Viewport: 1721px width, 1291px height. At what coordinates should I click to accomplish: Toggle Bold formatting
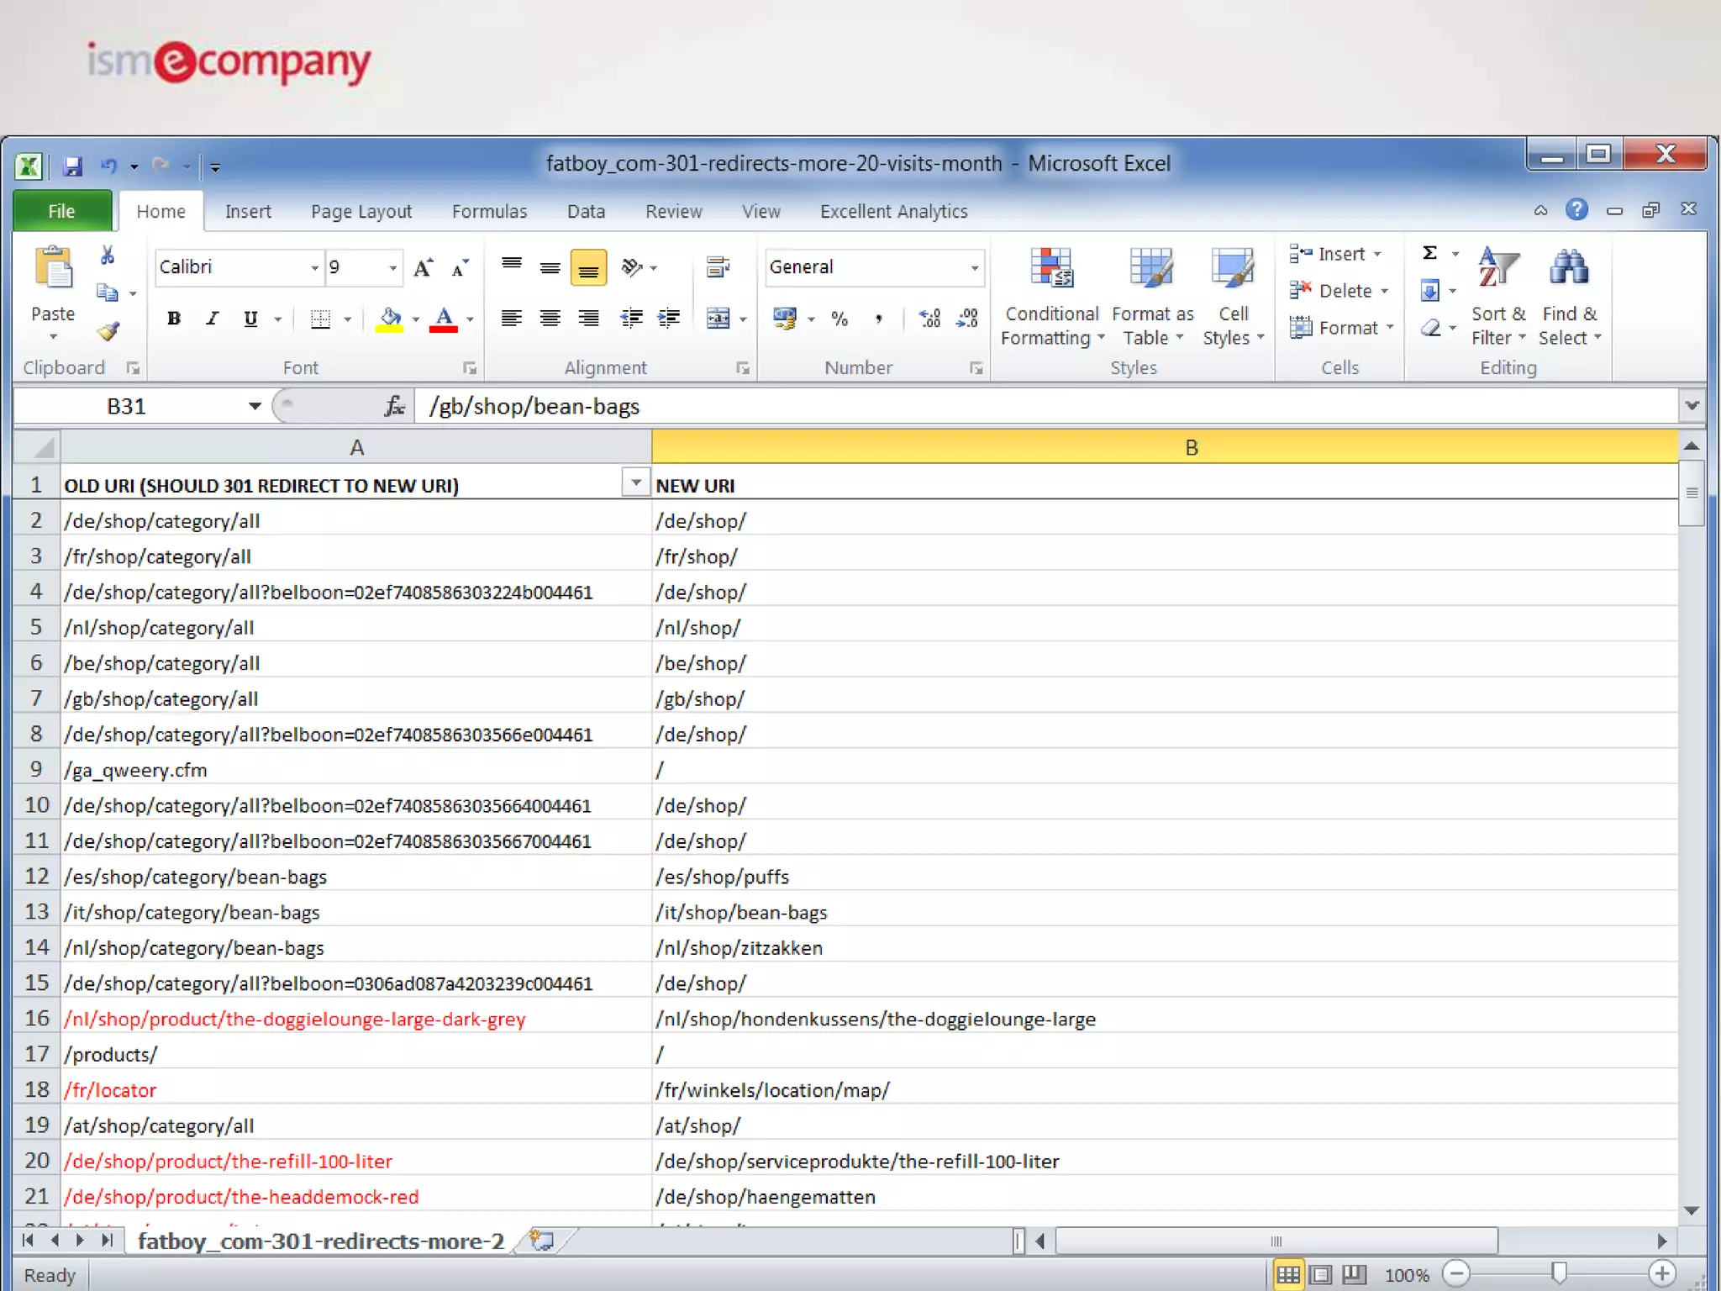click(x=174, y=319)
